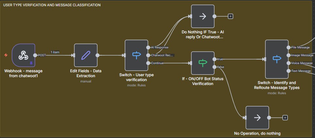This screenshot has width=315, height=138.
Task: Select the No Operation, do nothing node
Action: click(257, 118)
